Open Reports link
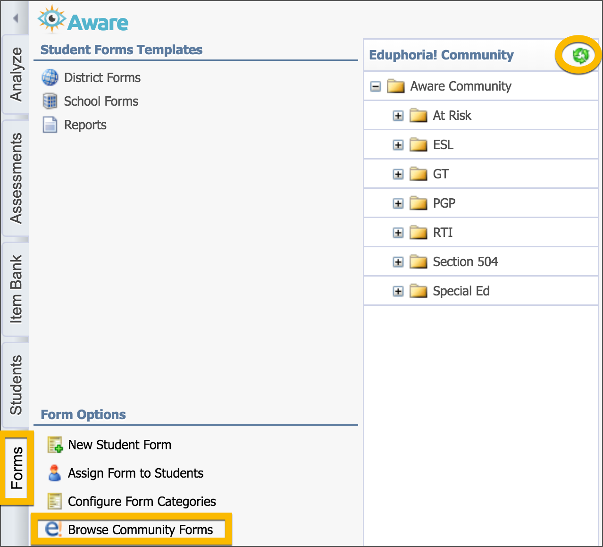Image resolution: width=603 pixels, height=547 pixels. 85,125
